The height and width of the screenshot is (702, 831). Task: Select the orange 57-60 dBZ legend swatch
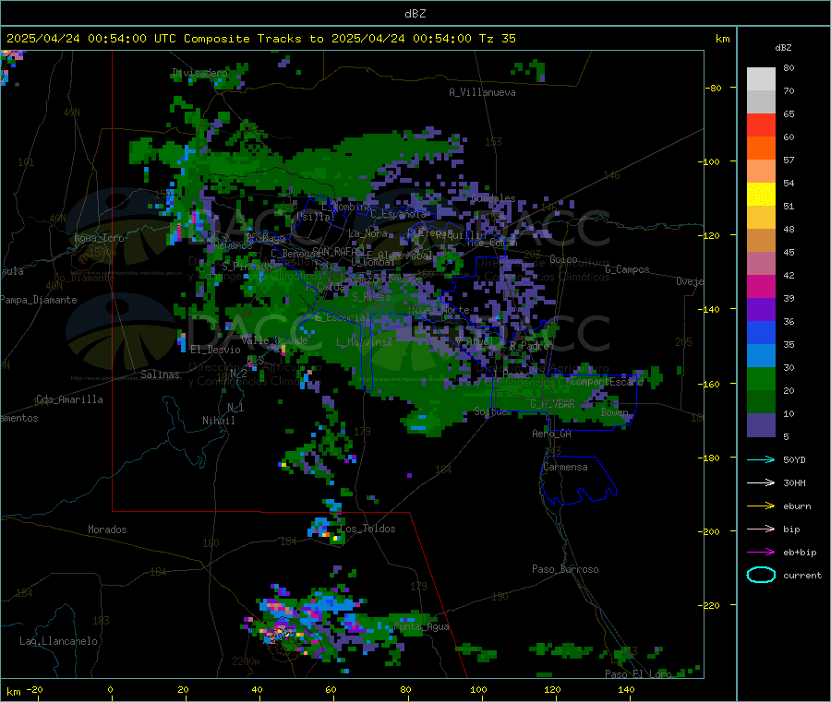tap(761, 149)
